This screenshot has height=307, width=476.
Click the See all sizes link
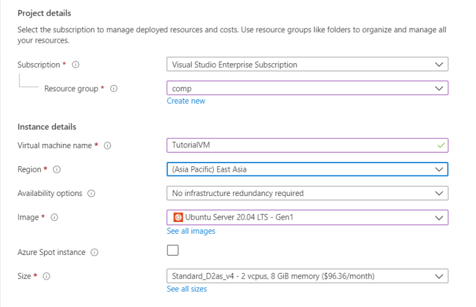pyautogui.click(x=187, y=289)
